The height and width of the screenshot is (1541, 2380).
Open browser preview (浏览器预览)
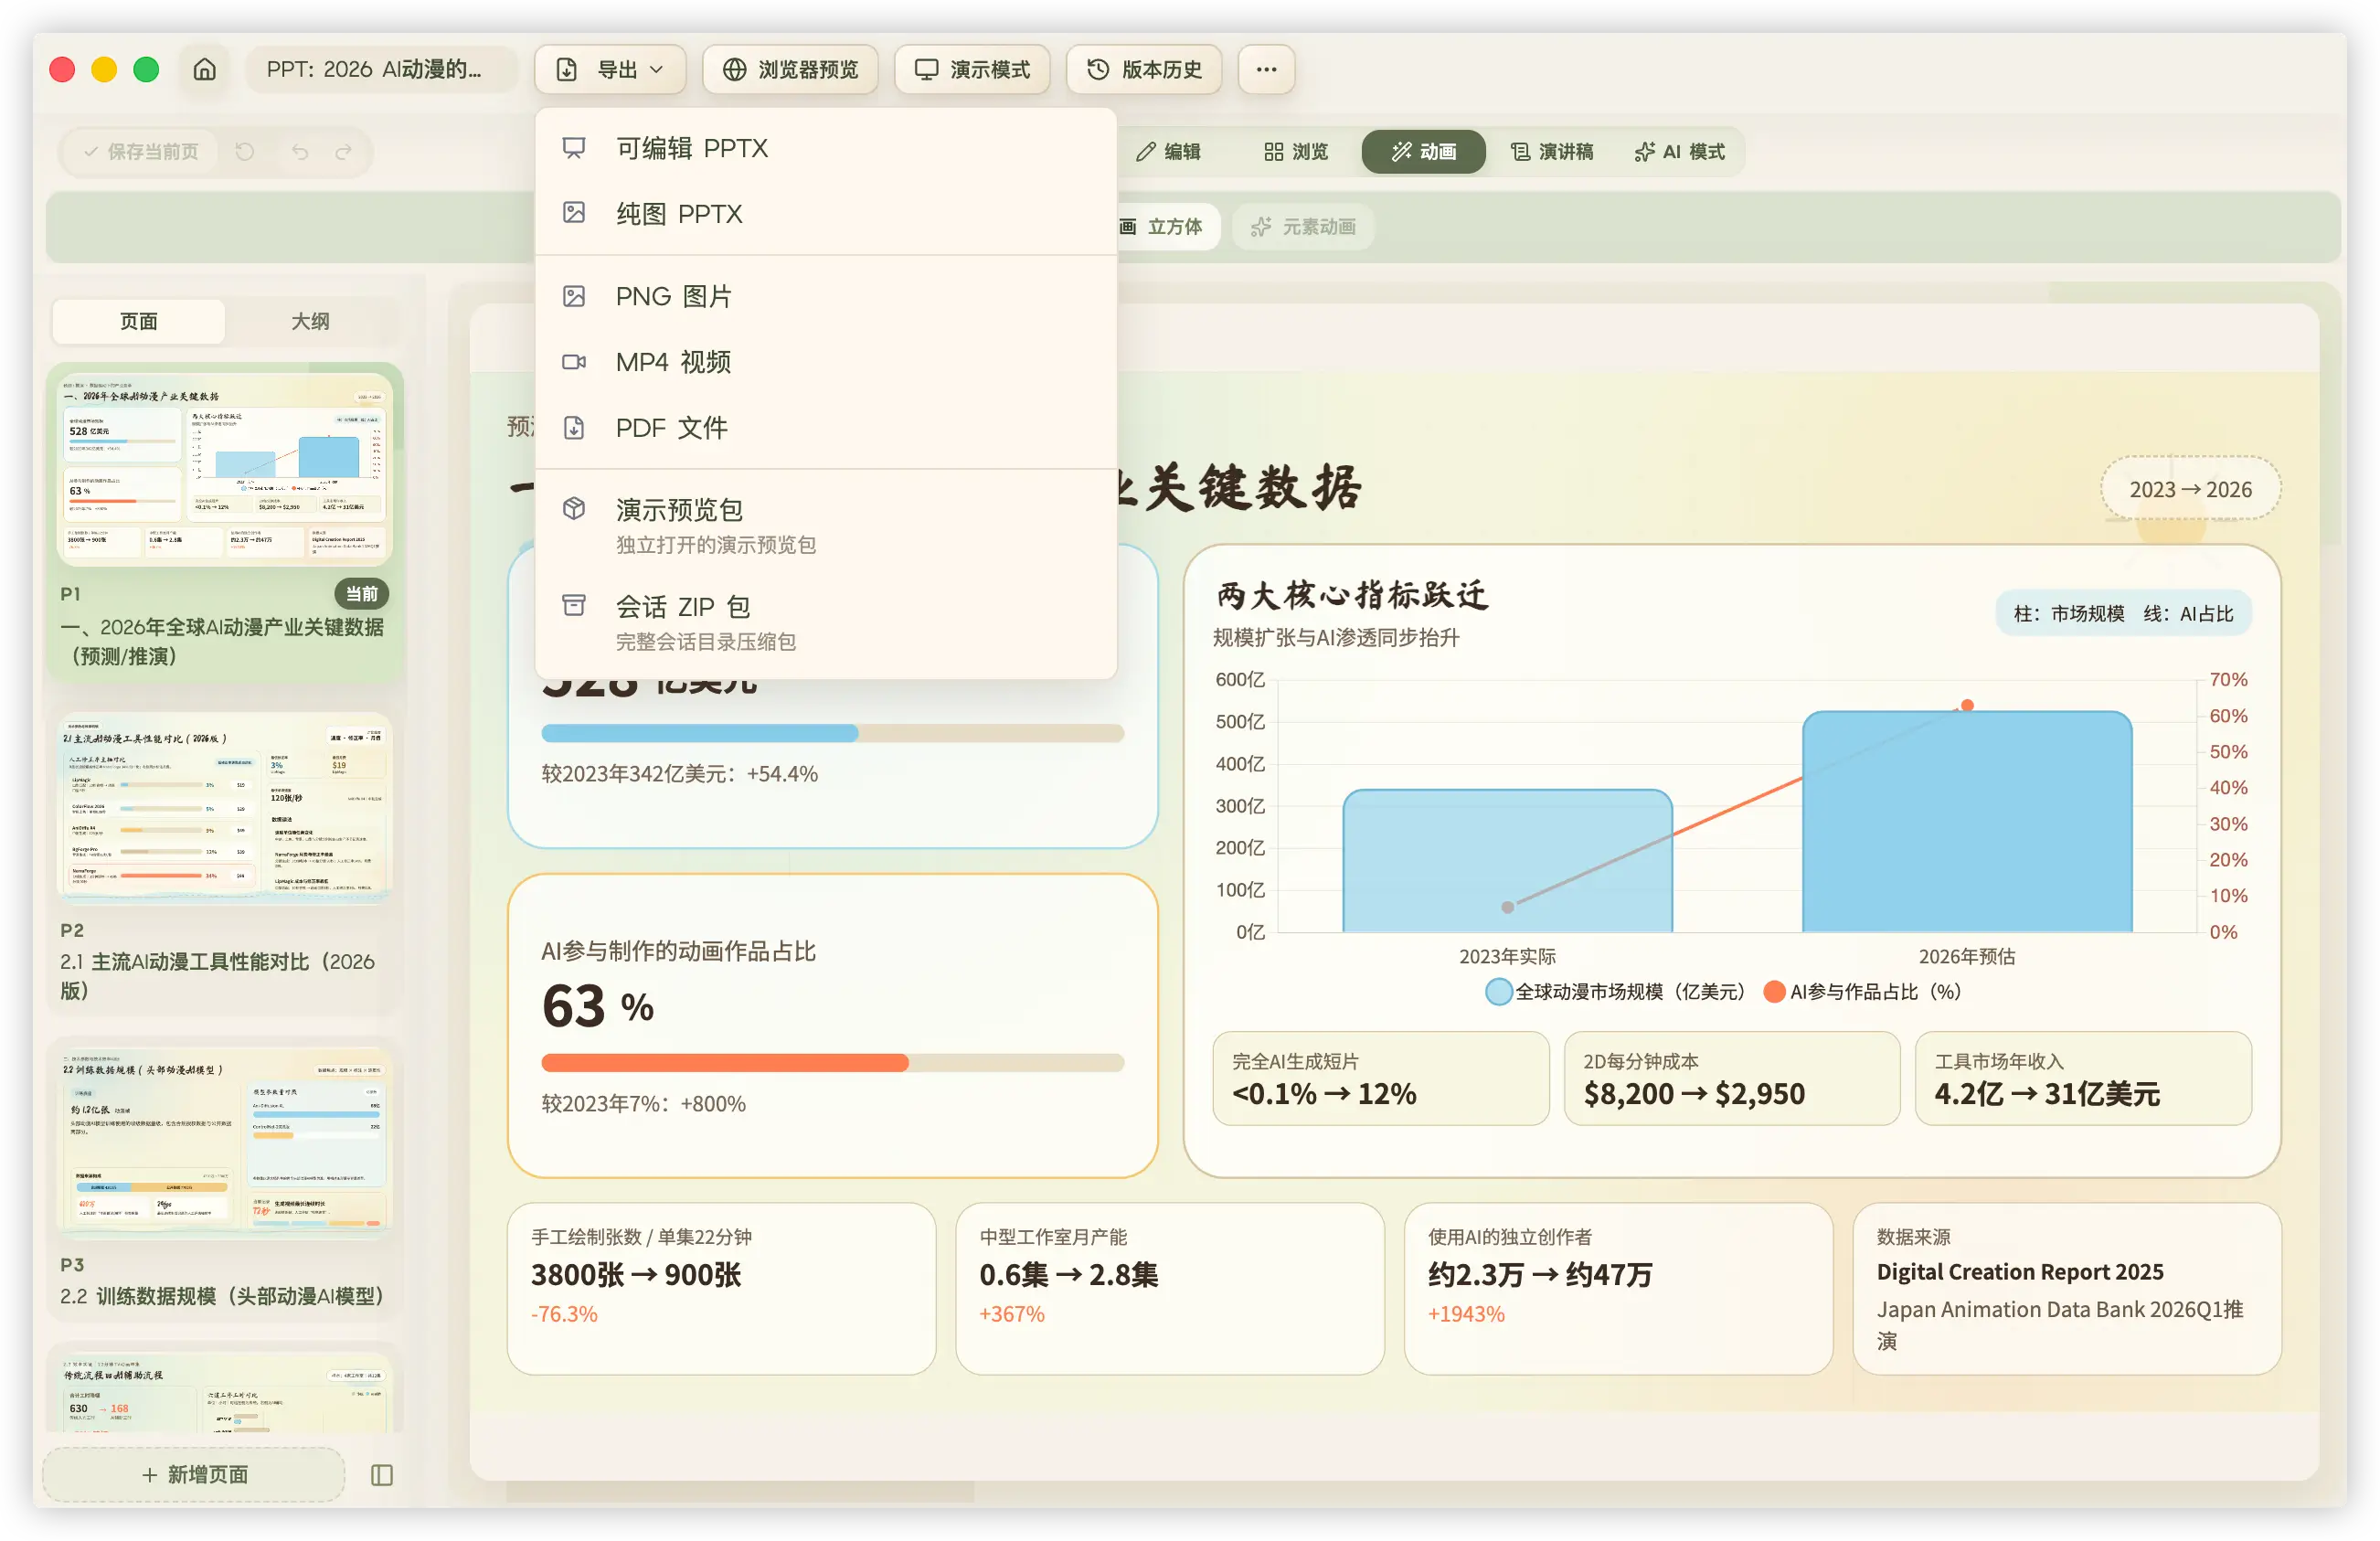(x=790, y=69)
